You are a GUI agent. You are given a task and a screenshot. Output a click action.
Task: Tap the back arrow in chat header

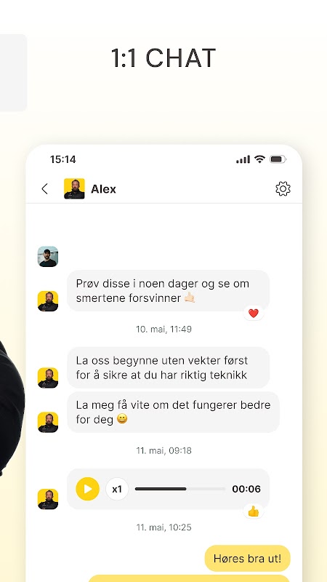point(44,189)
